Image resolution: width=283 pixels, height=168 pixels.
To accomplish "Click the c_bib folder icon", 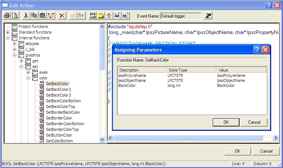I will pos(21,49).
